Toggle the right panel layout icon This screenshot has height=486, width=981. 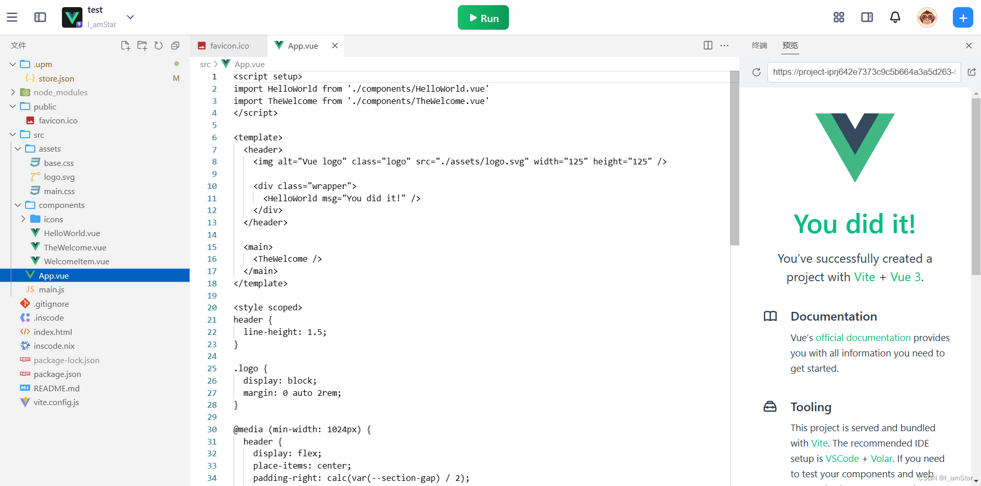(x=867, y=17)
